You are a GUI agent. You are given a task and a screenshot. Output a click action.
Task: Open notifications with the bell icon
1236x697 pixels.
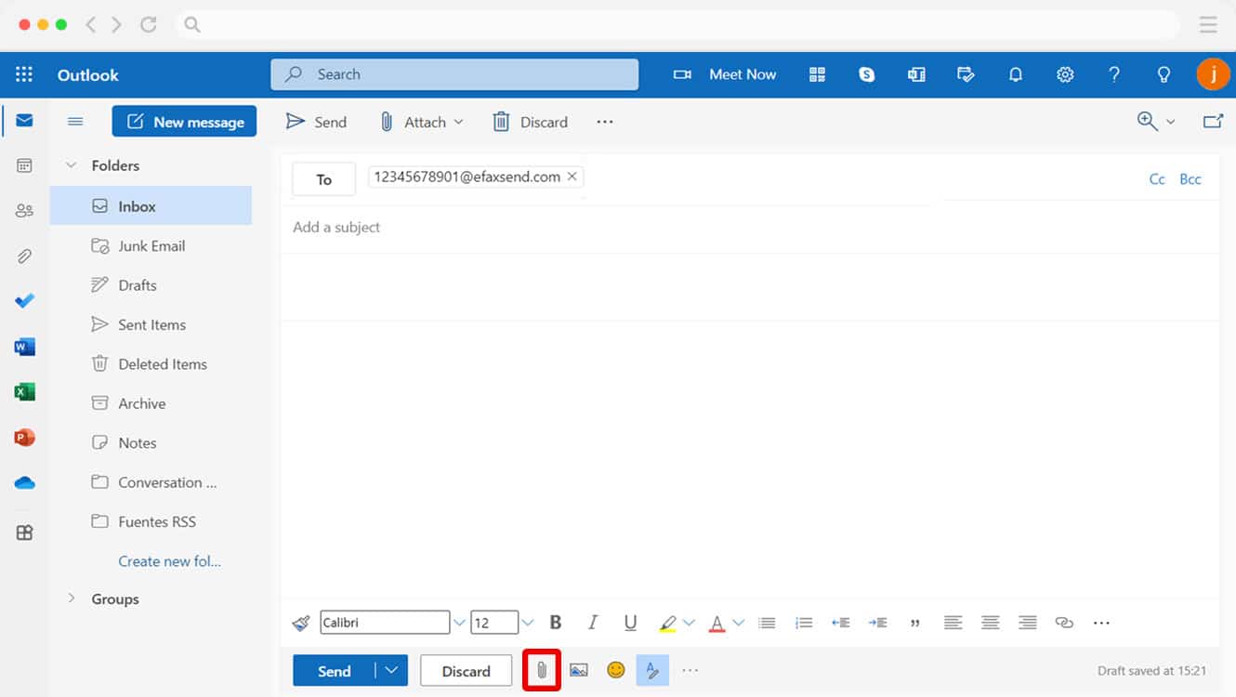coord(1015,74)
